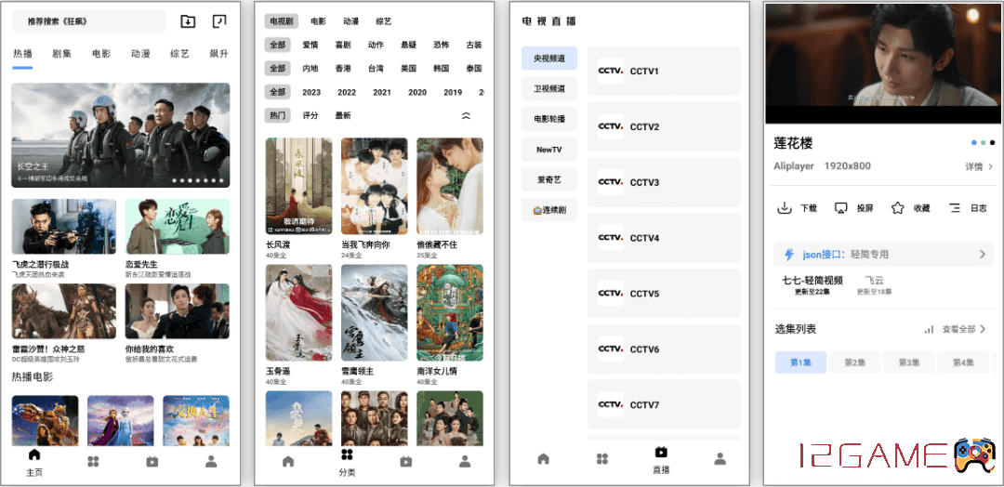This screenshot has width=1004, height=487.
Task: Tap the black dot beside 莲花楼 title
Action: click(x=992, y=143)
